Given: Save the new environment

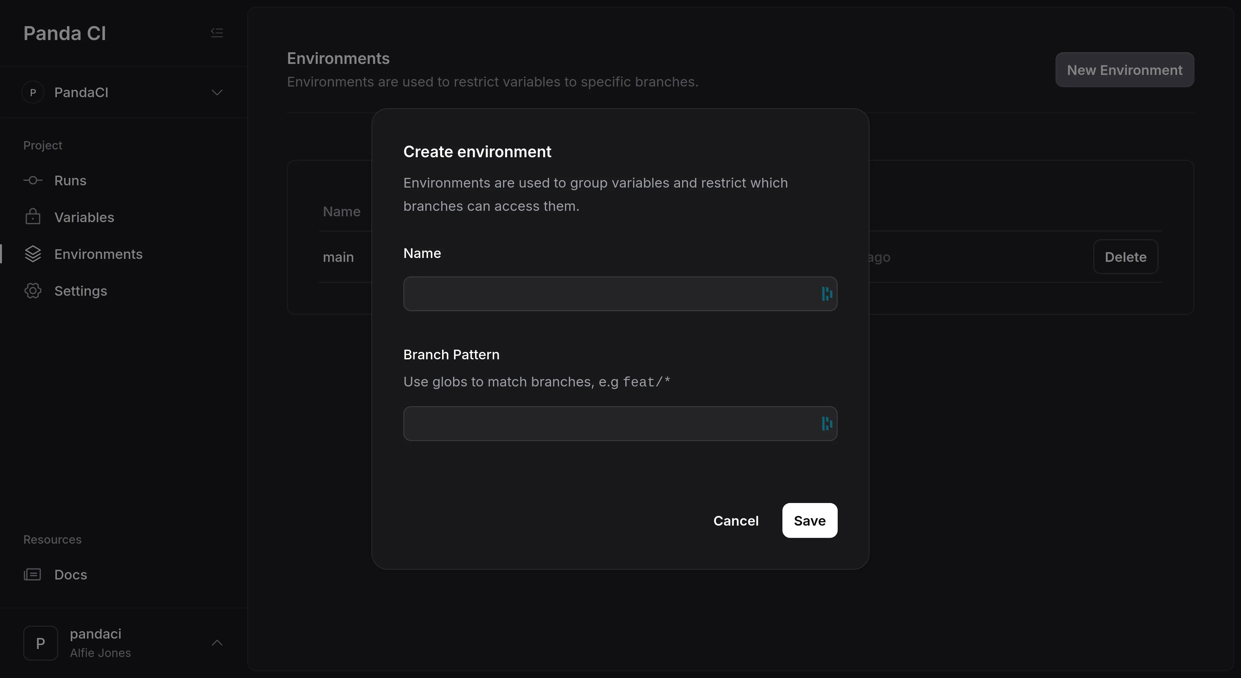Looking at the screenshot, I should 809,520.
